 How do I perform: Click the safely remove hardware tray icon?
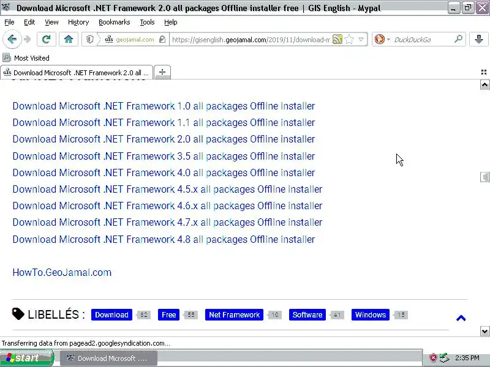coord(444,358)
